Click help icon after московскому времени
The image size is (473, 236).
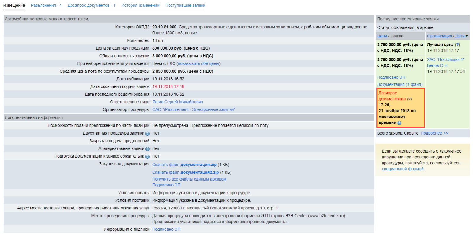(x=399, y=123)
